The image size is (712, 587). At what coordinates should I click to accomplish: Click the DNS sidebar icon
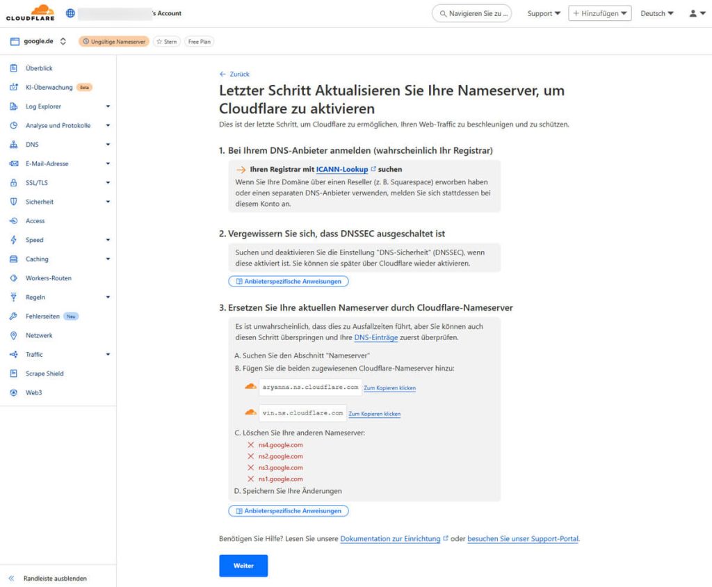tap(14, 145)
